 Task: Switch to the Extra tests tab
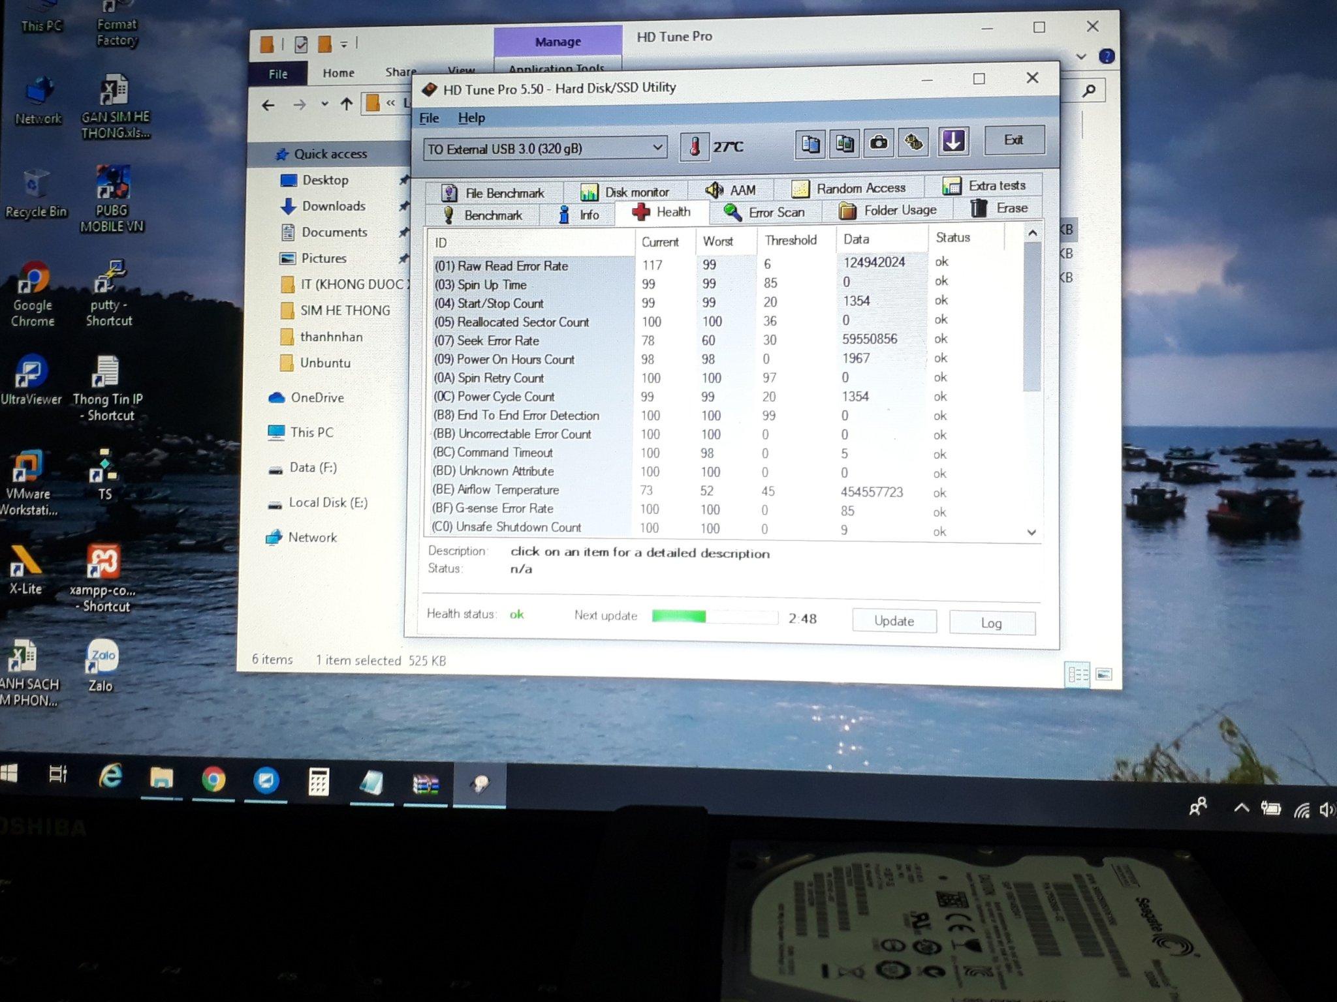(x=984, y=186)
